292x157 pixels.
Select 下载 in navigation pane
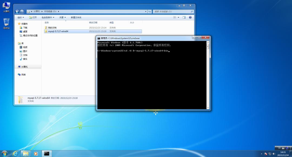[24, 28]
